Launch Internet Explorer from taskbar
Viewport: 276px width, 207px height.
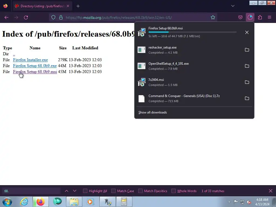tap(24, 202)
